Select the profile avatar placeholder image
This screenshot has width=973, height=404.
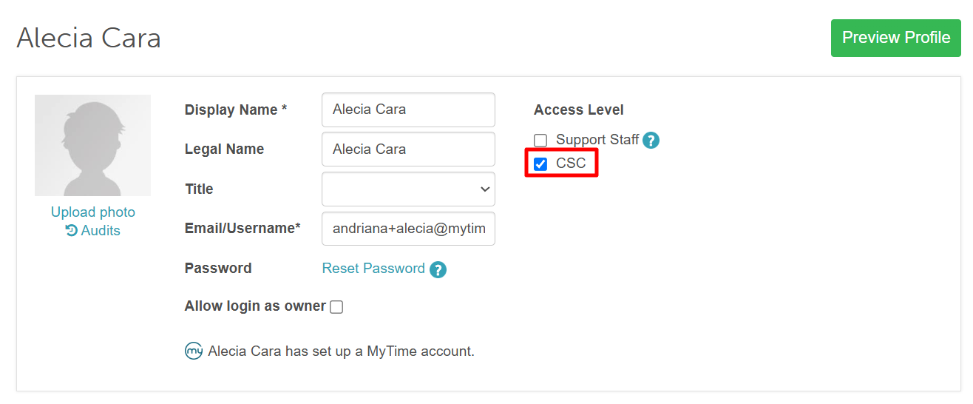tap(92, 145)
